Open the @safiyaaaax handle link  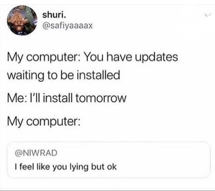pyautogui.click(x=68, y=25)
